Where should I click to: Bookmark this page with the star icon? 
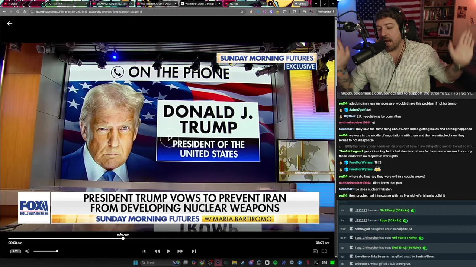[242, 11]
